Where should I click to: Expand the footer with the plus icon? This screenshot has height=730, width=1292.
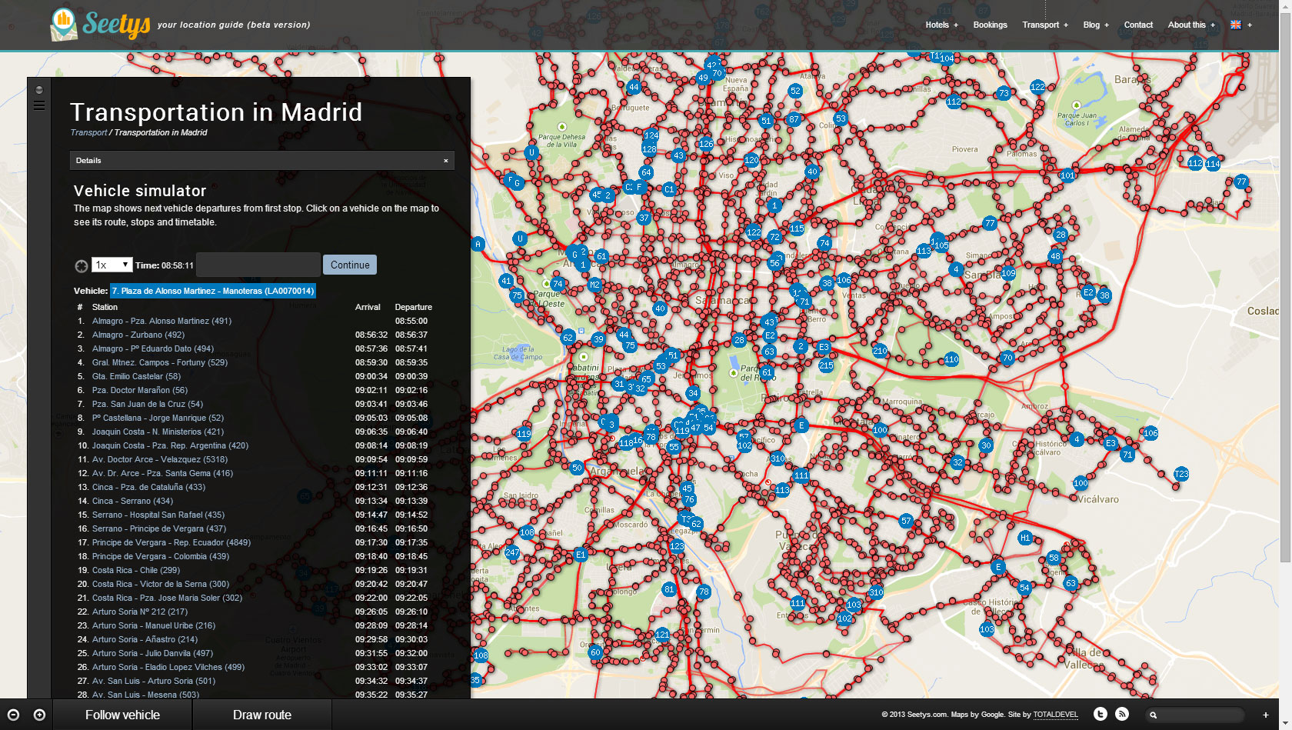pos(1266,715)
